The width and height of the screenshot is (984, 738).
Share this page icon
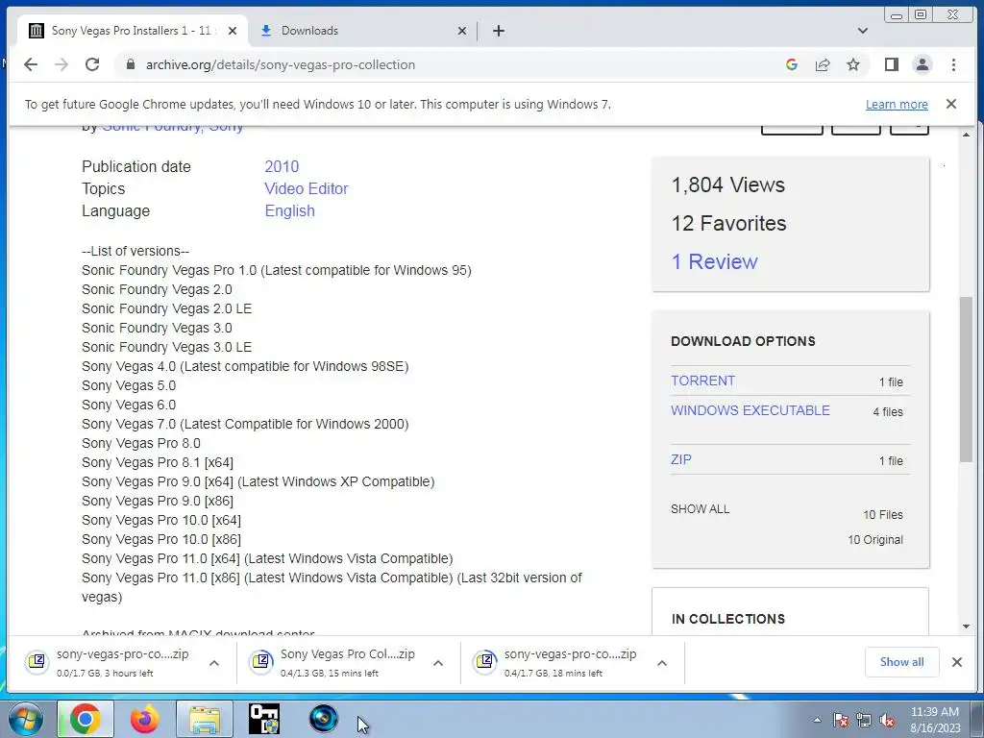pos(823,64)
